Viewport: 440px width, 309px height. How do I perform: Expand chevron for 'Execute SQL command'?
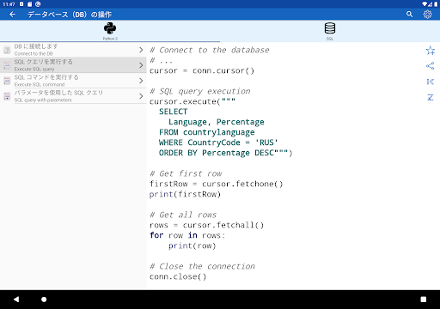[141, 81]
